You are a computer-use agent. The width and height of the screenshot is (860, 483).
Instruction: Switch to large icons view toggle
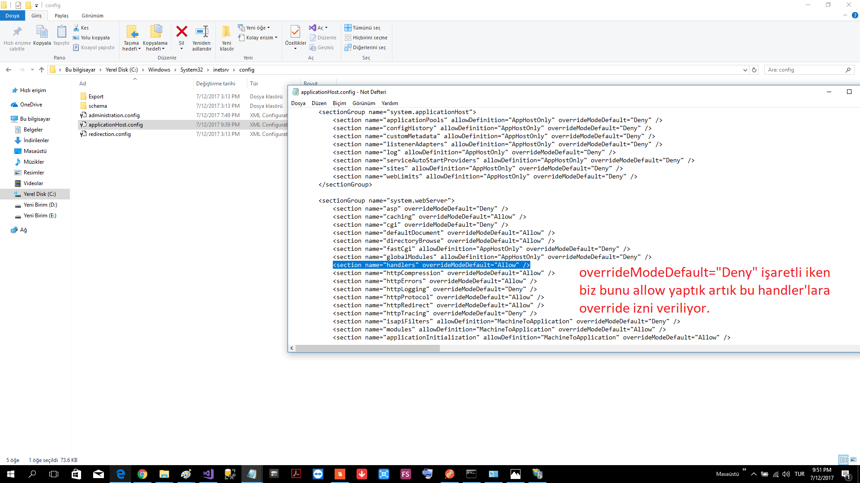click(853, 460)
